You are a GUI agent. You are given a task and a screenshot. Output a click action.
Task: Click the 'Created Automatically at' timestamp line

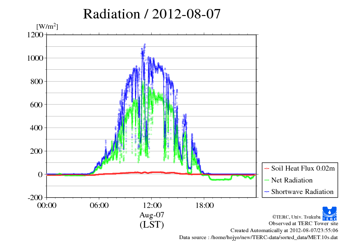284,230
